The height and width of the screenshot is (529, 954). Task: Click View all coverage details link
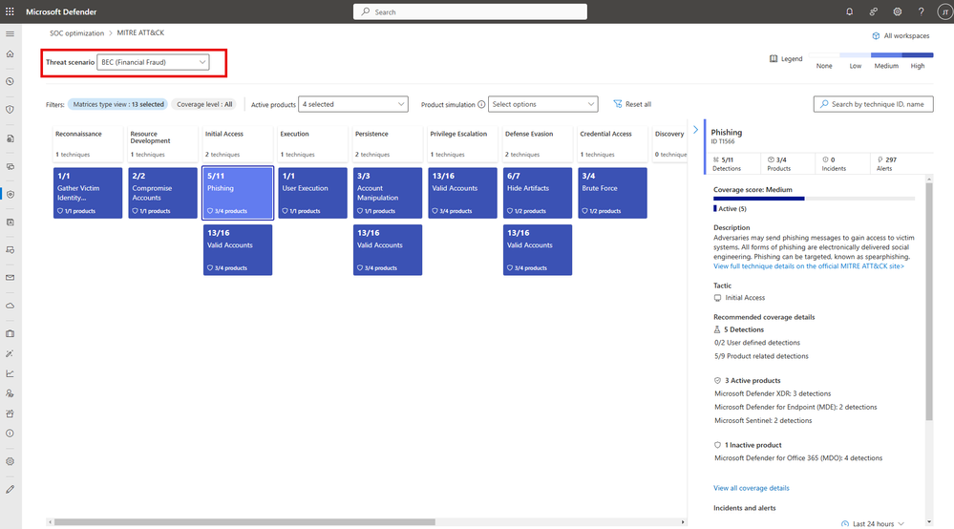click(751, 488)
